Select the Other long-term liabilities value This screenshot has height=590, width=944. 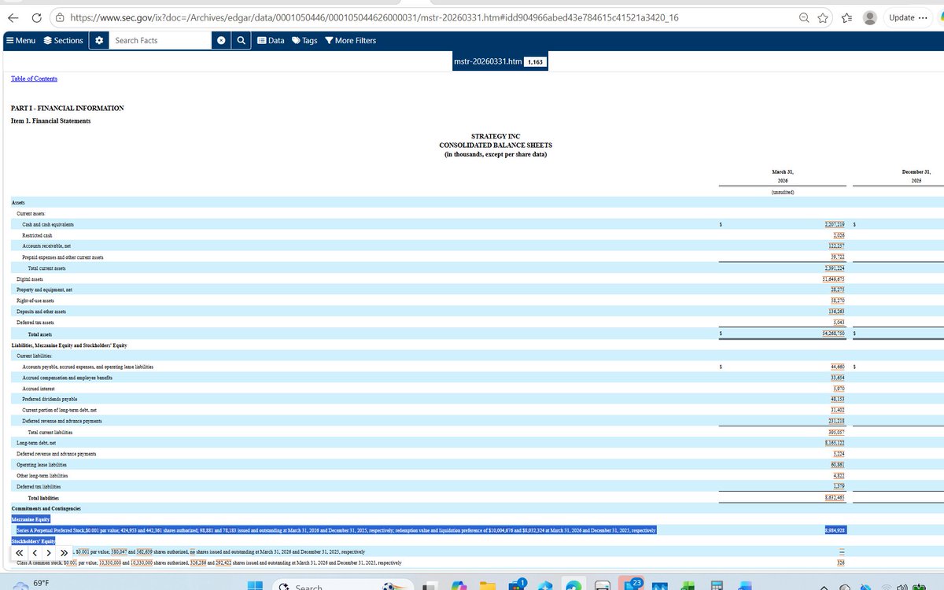(839, 476)
